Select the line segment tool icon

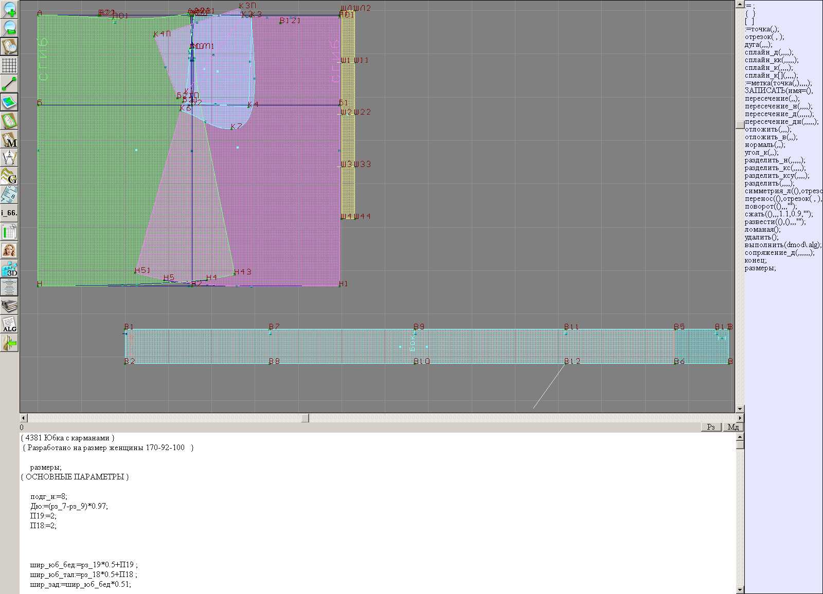9,84
